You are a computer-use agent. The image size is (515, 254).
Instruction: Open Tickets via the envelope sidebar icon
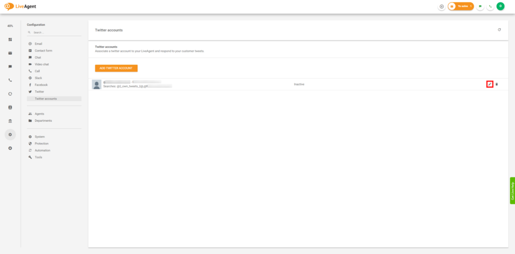10,53
